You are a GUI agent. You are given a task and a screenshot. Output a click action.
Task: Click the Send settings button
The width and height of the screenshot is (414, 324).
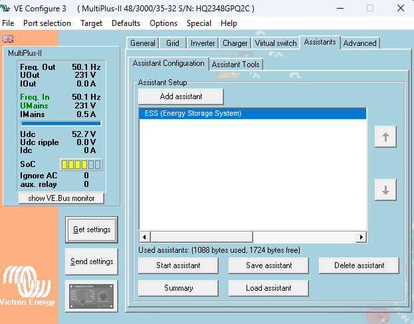point(92,261)
